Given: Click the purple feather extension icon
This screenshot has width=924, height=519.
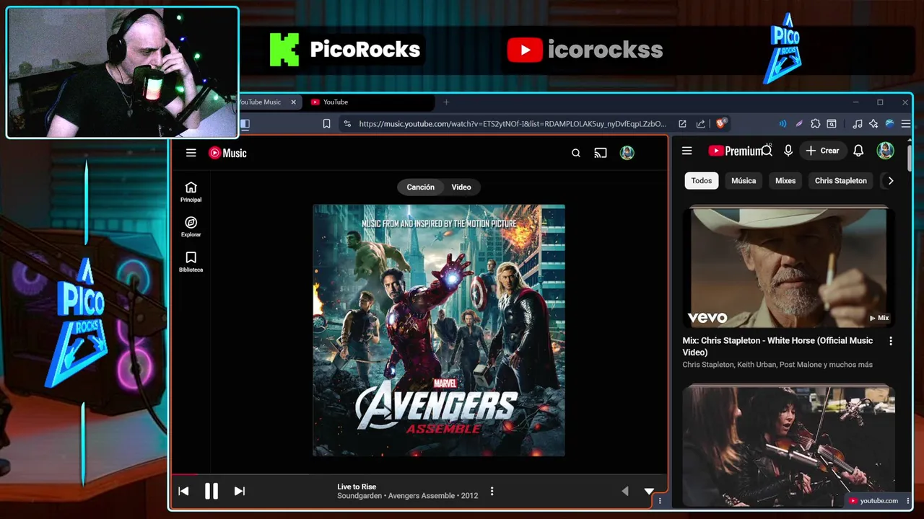Looking at the screenshot, I should (799, 124).
